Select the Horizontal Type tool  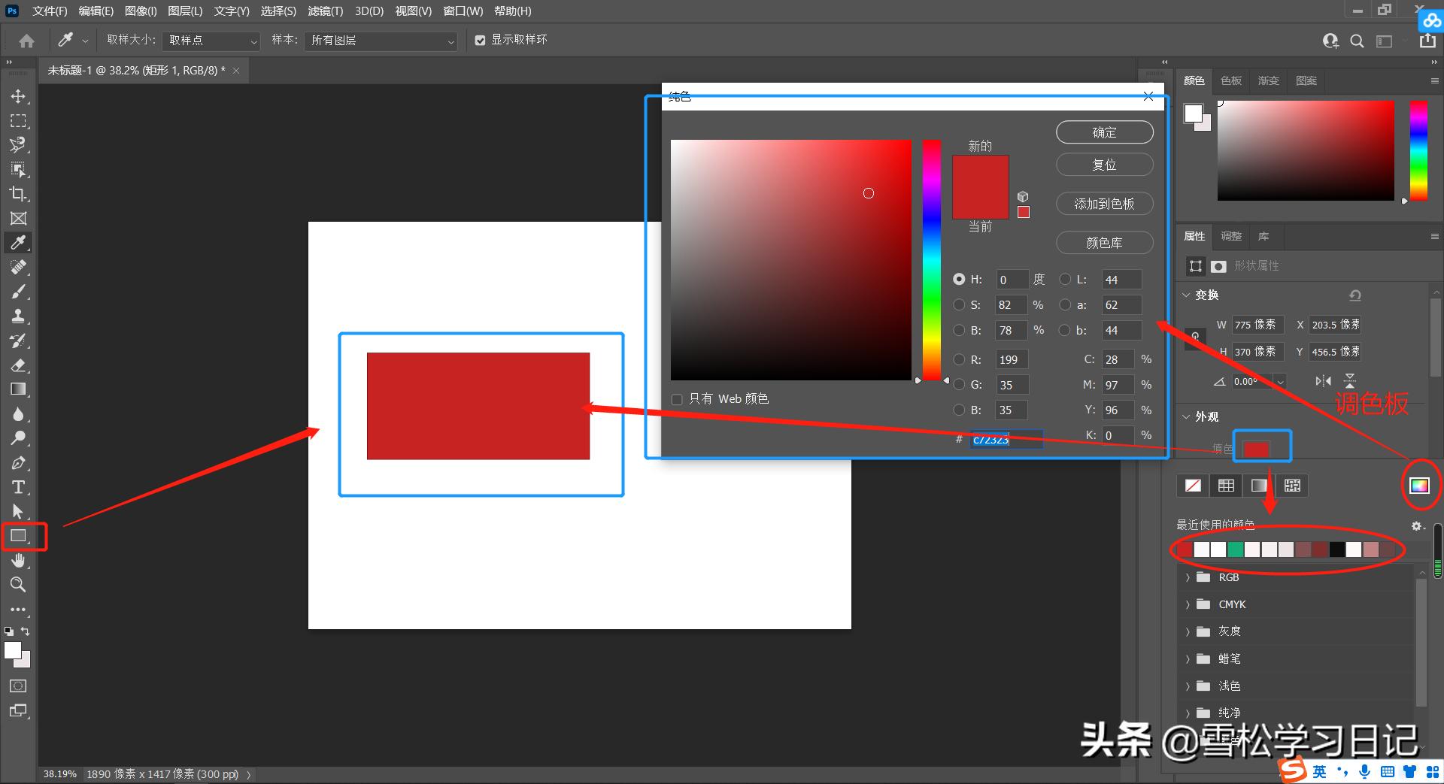(x=18, y=487)
